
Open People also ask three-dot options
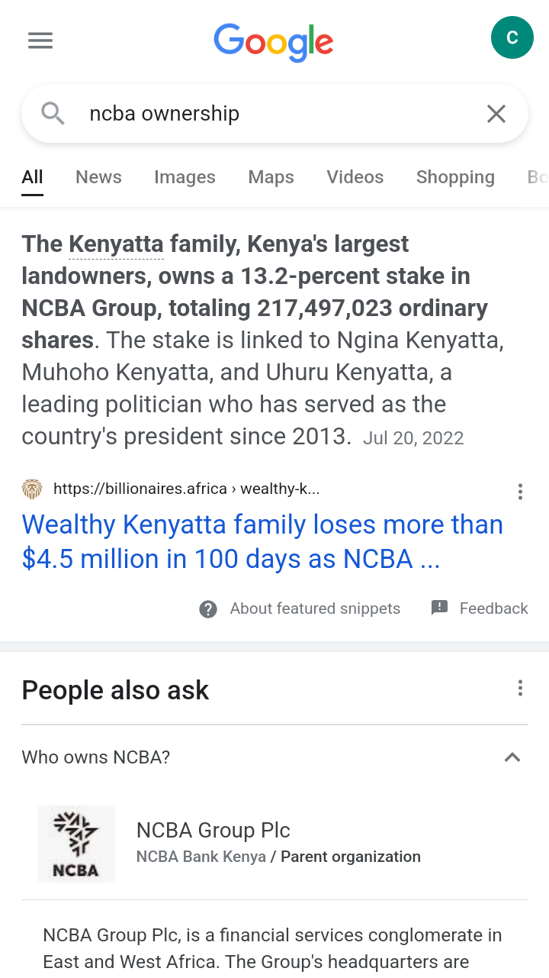[520, 688]
